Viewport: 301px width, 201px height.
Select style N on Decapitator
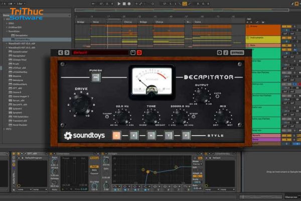tap(151, 135)
